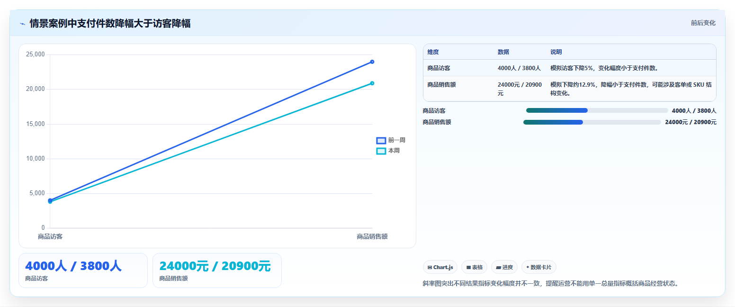Click the 斜率图突出 footnote text
The height and width of the screenshot is (307, 735).
click(x=551, y=284)
